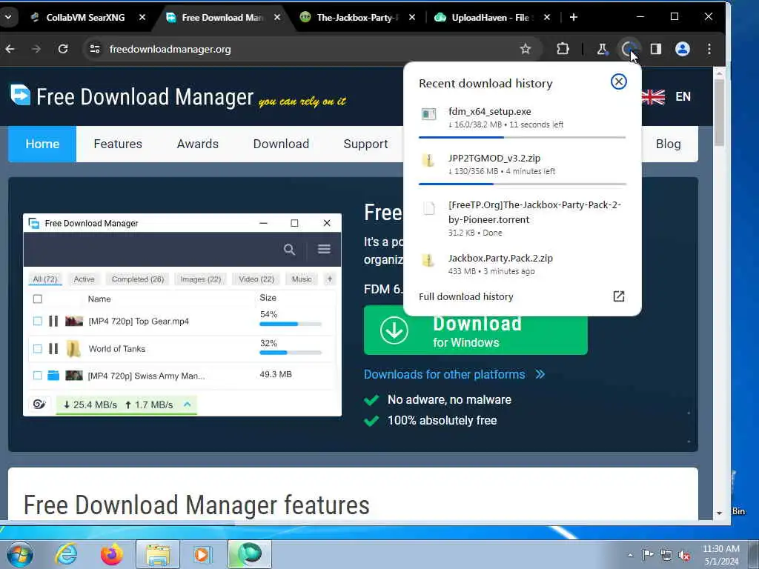Close the Free Download Manager tab
This screenshot has height=569, width=759.
pos(277,18)
